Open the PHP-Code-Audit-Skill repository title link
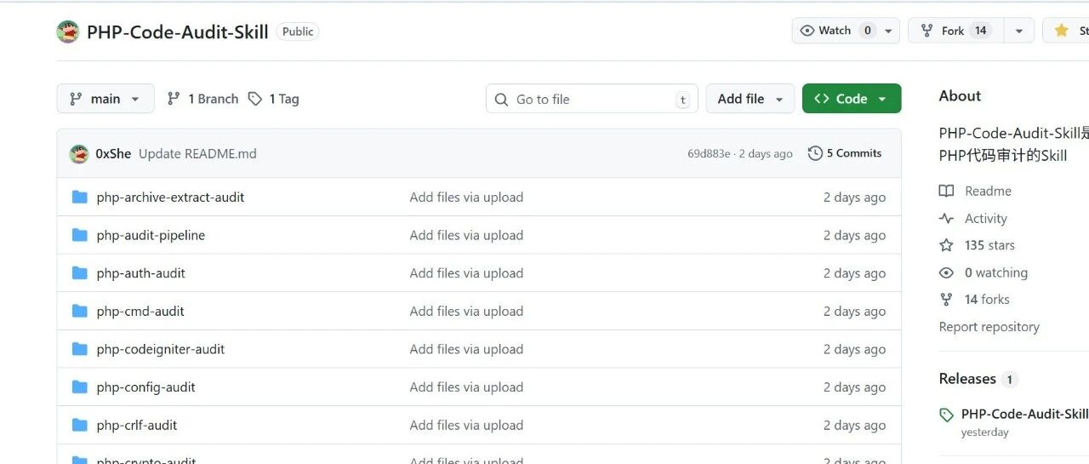1089x464 pixels. click(178, 32)
